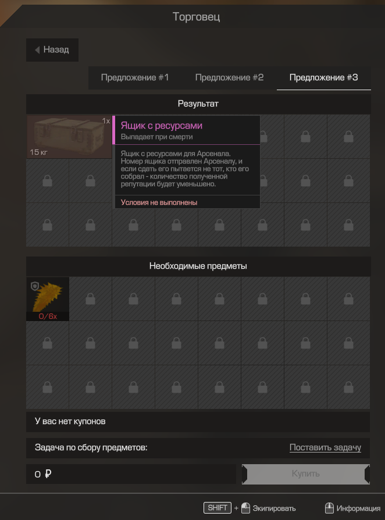Image resolution: width=385 pixels, height=520 pixels.
Task: Click the У вас нет купонов bar
Action: (198, 422)
